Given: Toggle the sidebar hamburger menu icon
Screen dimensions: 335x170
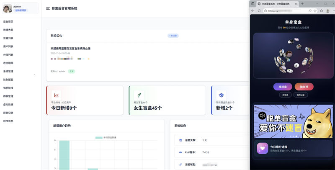Looking at the screenshot, I should click(x=48, y=8).
